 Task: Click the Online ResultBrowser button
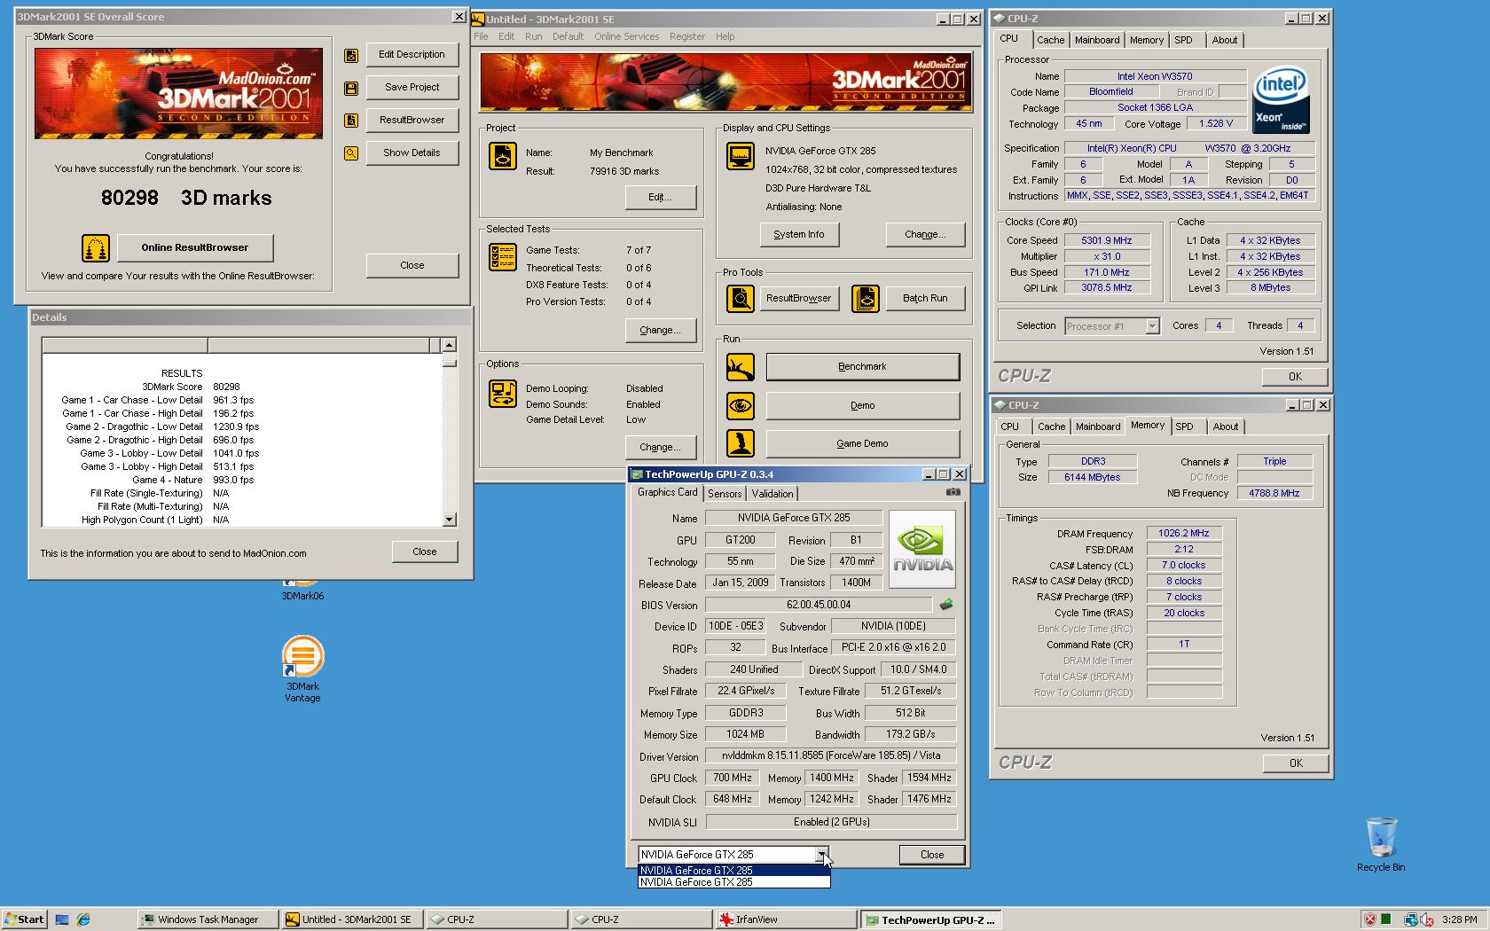195,247
